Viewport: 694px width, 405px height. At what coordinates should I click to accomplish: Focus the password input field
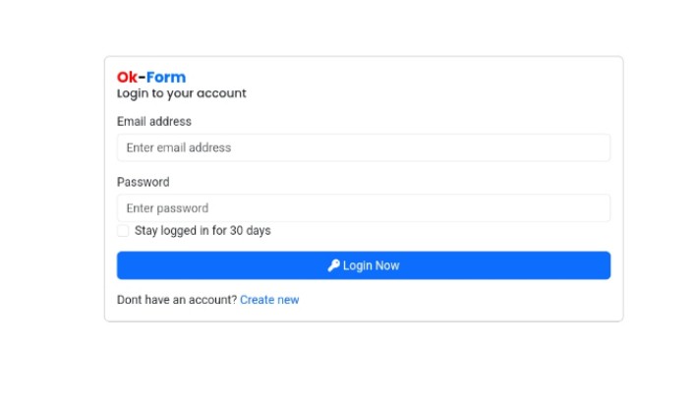pos(363,208)
